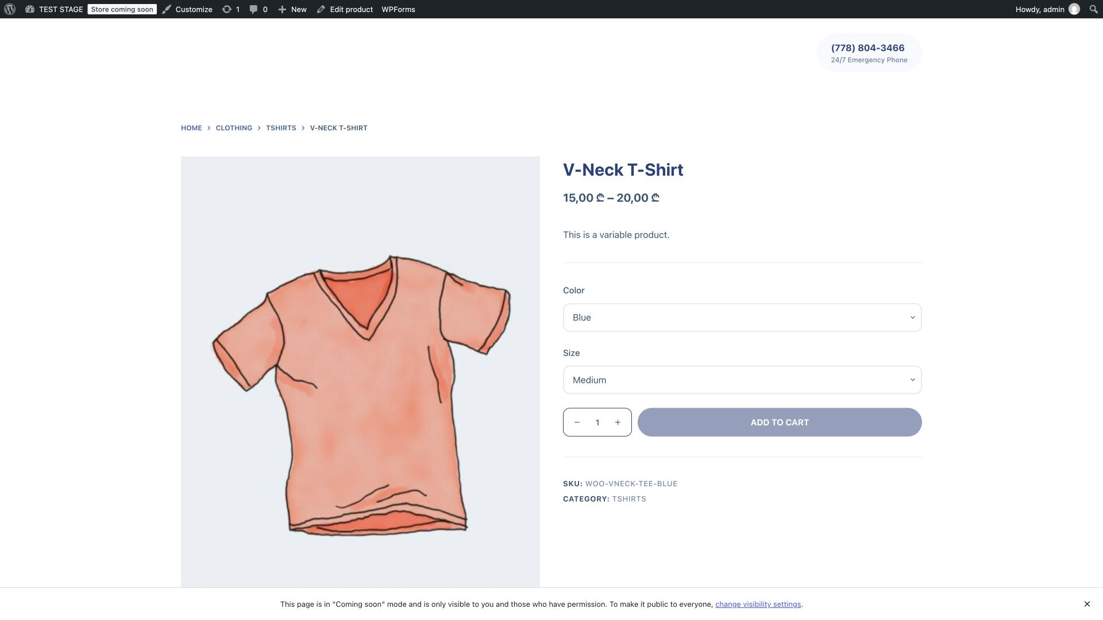
Task: Decrease quantity with the minus button
Action: coord(577,423)
